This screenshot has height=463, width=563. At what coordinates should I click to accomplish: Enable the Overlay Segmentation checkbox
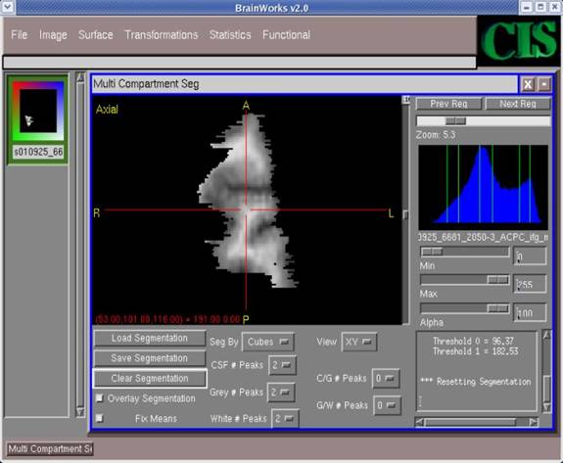pos(100,397)
